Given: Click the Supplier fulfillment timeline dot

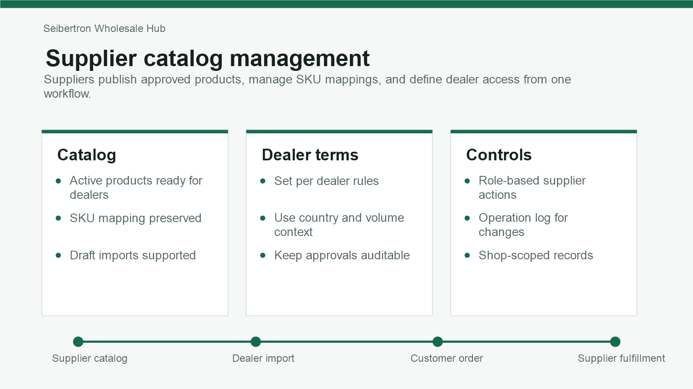Looking at the screenshot, I should (615, 342).
